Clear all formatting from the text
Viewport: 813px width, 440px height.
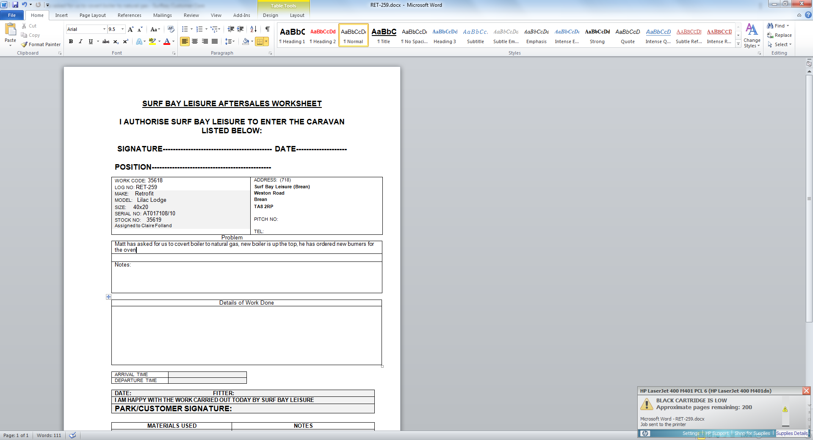(171, 29)
